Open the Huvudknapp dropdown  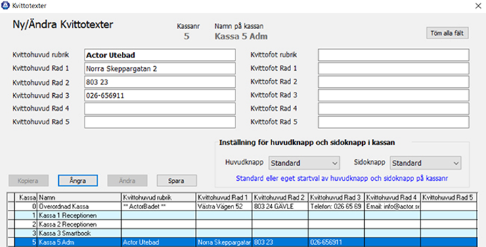304,163
